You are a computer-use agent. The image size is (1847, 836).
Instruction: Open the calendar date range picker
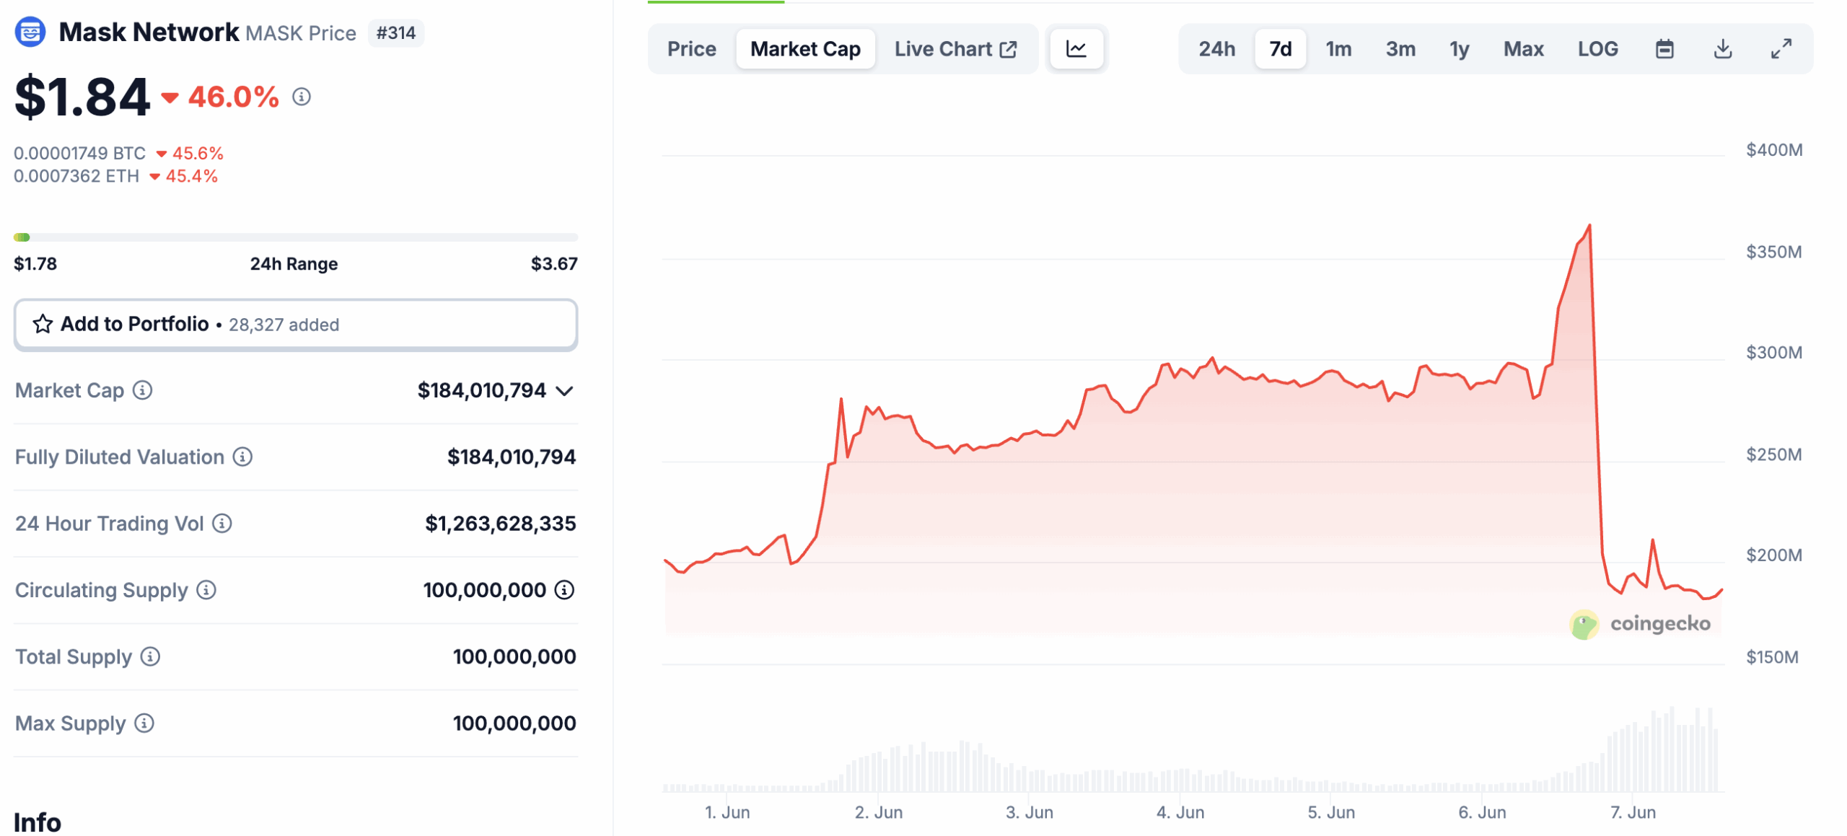click(x=1664, y=48)
